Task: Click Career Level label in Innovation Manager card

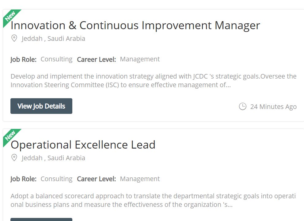Action: [96, 59]
